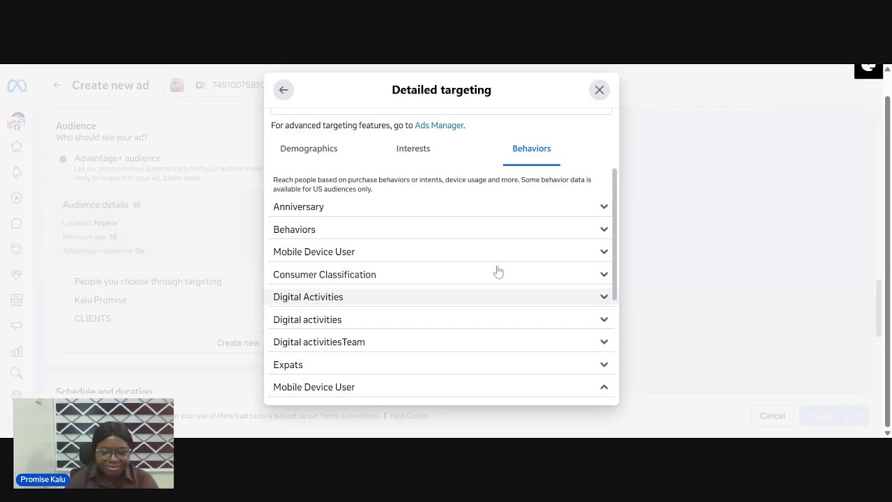Click info icon next to Audience details
Image resolution: width=892 pixels, height=502 pixels.
[137, 205]
